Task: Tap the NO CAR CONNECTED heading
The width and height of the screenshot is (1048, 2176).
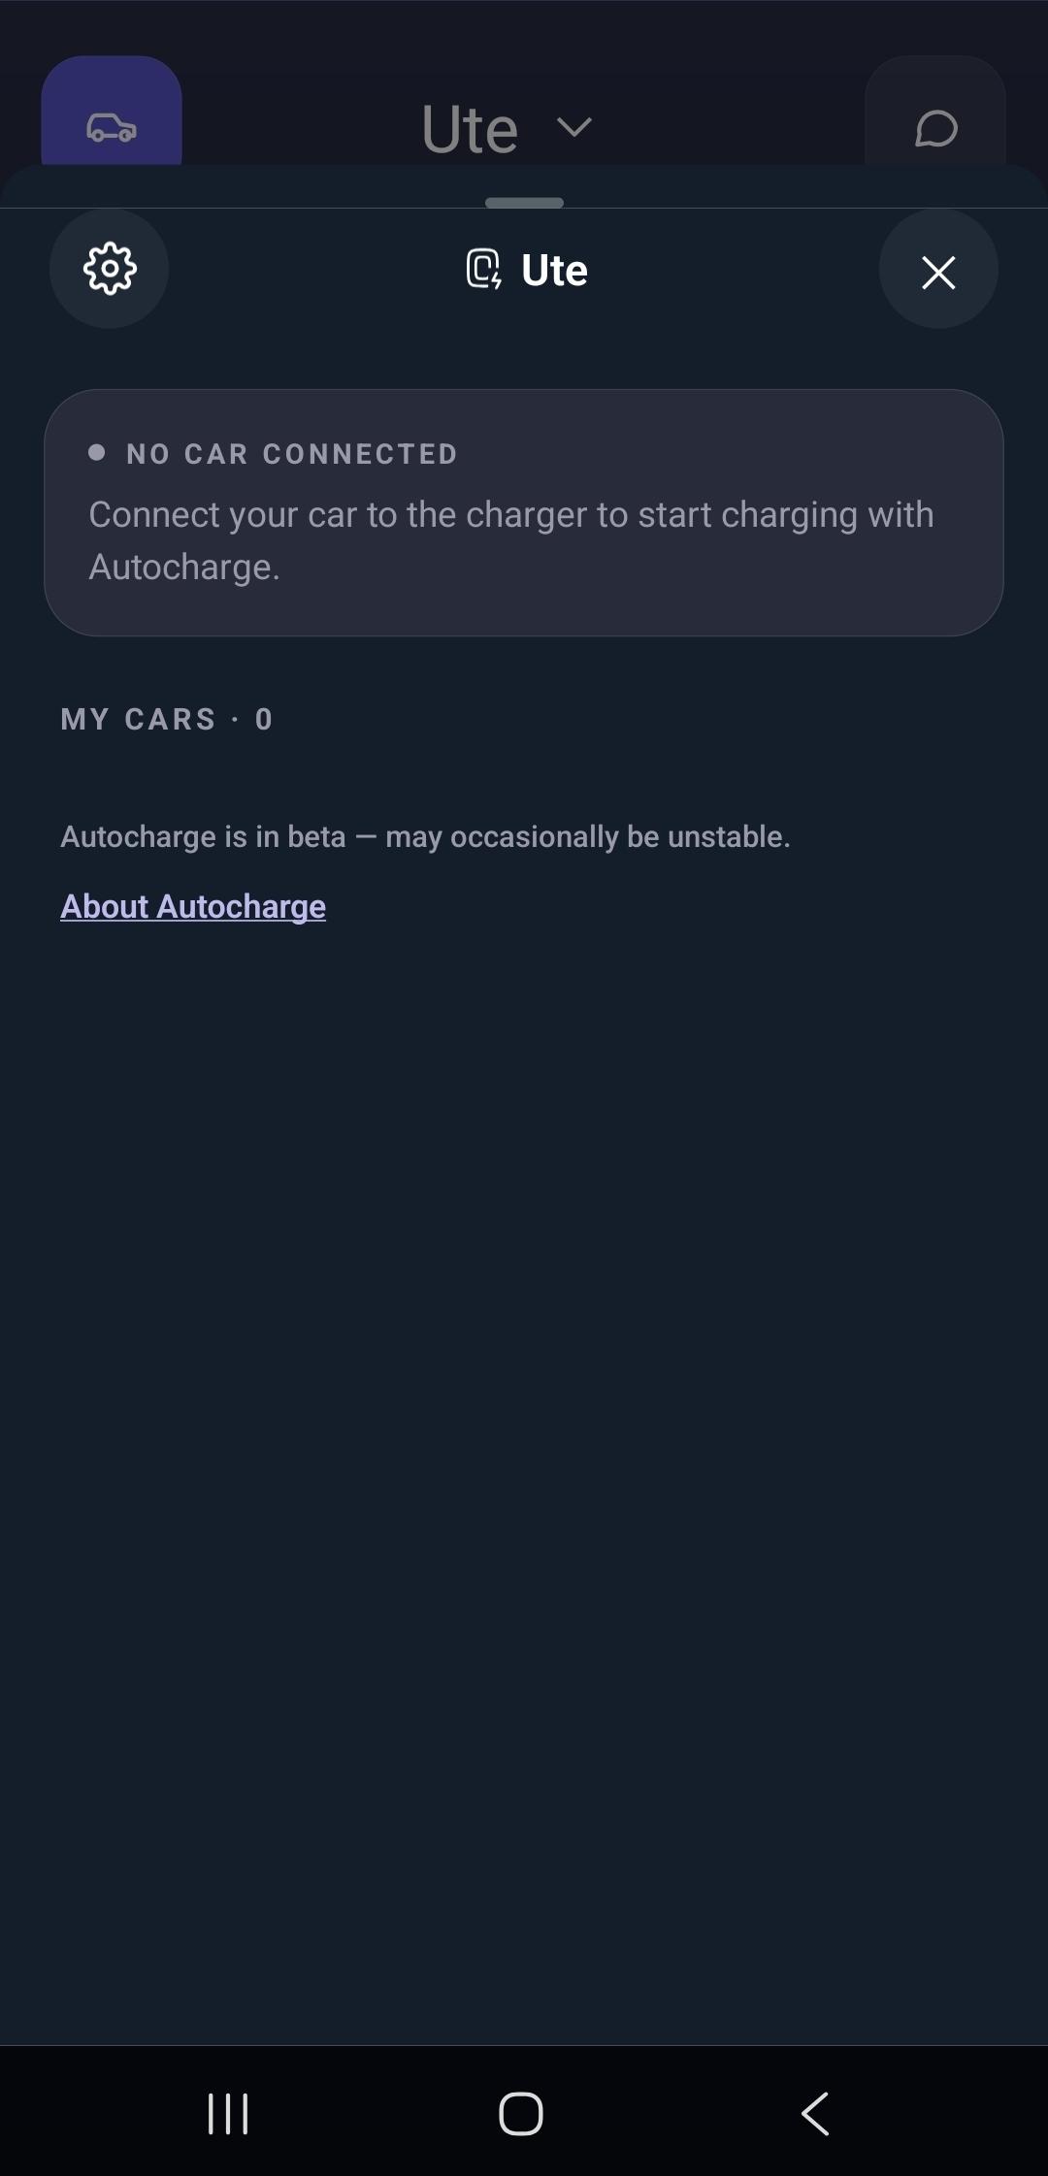Action: [292, 453]
